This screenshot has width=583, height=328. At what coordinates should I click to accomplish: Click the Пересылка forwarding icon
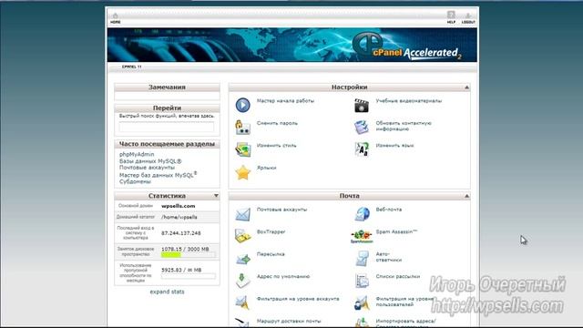coord(243,259)
